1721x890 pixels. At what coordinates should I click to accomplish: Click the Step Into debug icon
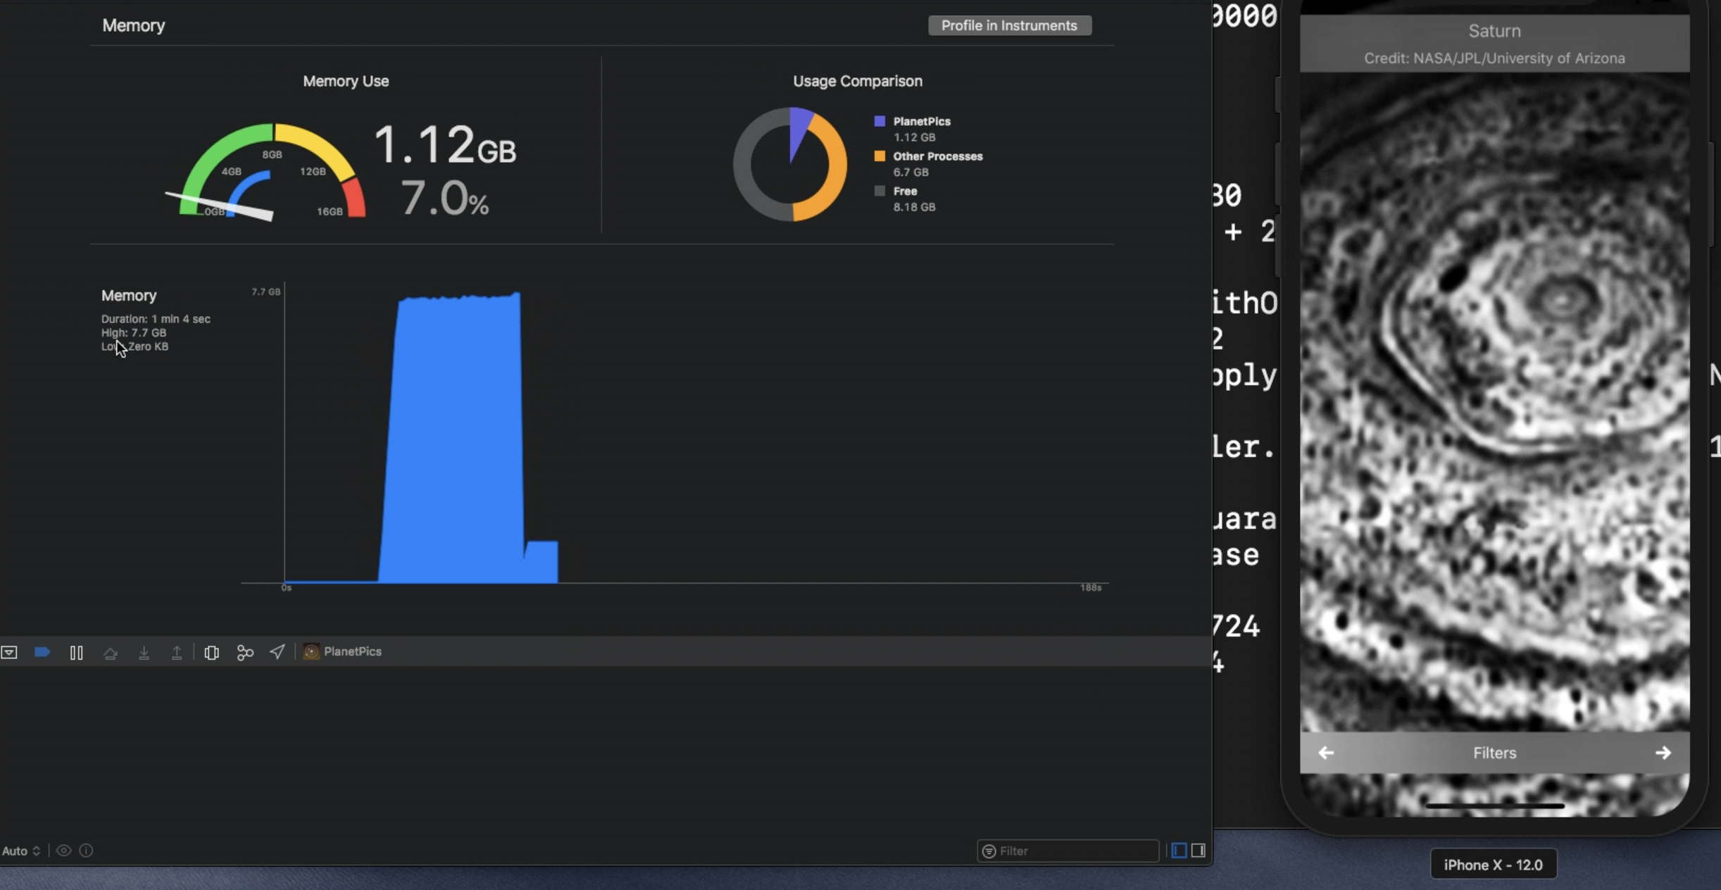click(x=144, y=653)
